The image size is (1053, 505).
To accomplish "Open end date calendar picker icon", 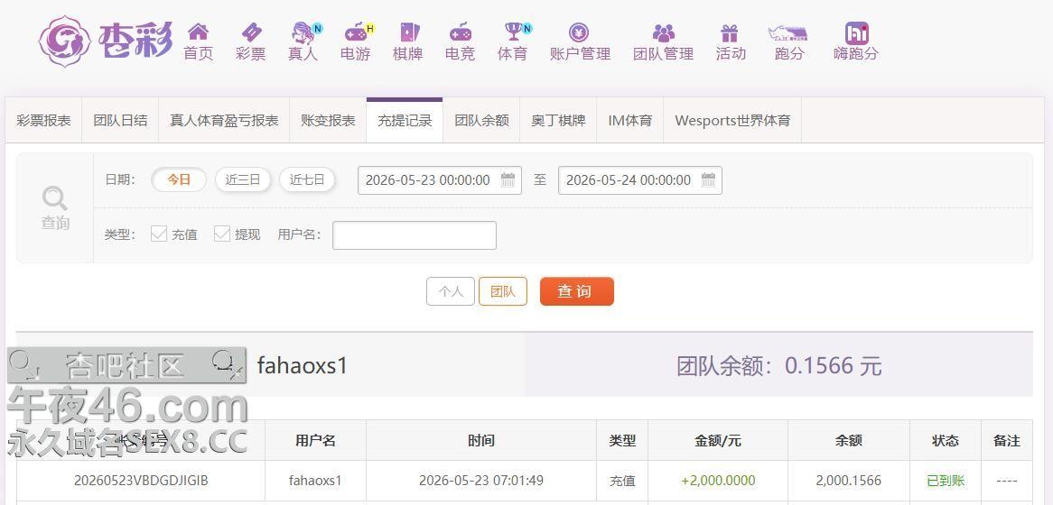I will (x=709, y=179).
